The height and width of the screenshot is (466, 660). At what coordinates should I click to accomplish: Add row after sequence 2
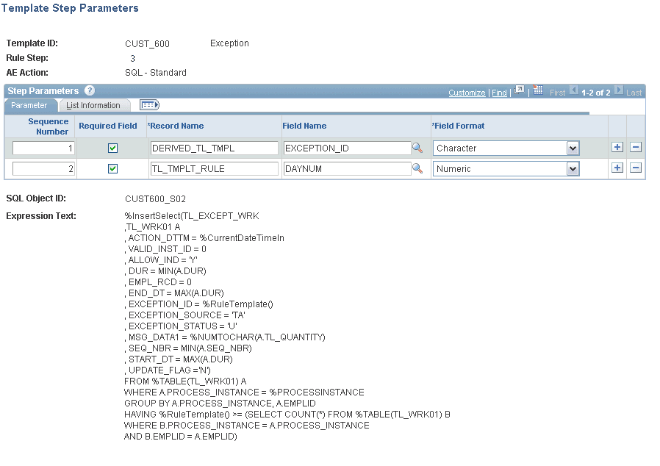tap(617, 168)
